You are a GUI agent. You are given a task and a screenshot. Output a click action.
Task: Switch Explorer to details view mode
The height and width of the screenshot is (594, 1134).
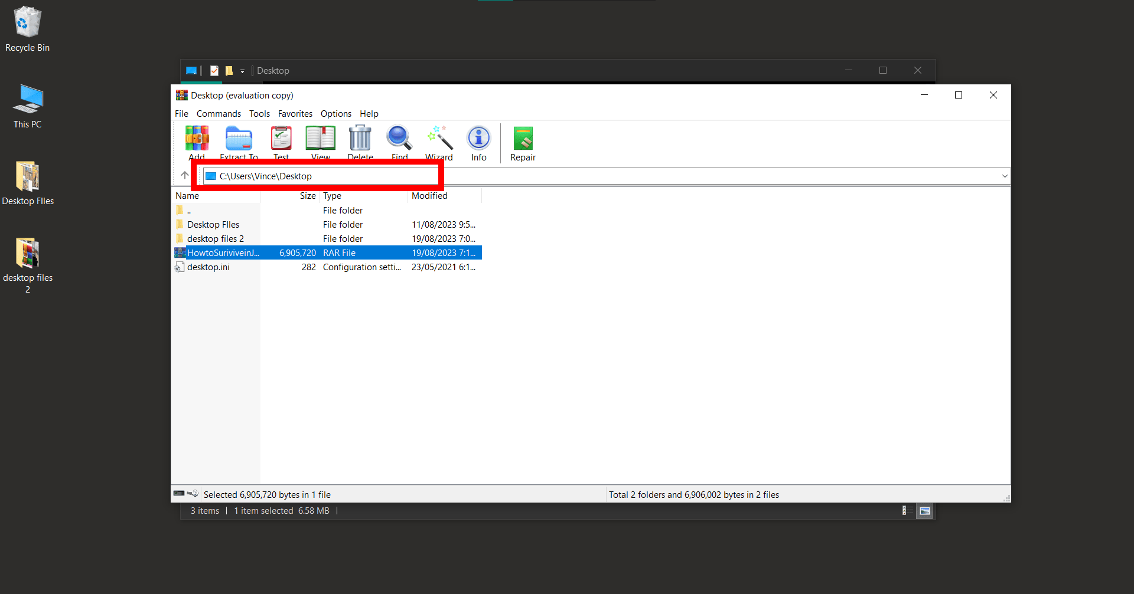pyautogui.click(x=908, y=511)
